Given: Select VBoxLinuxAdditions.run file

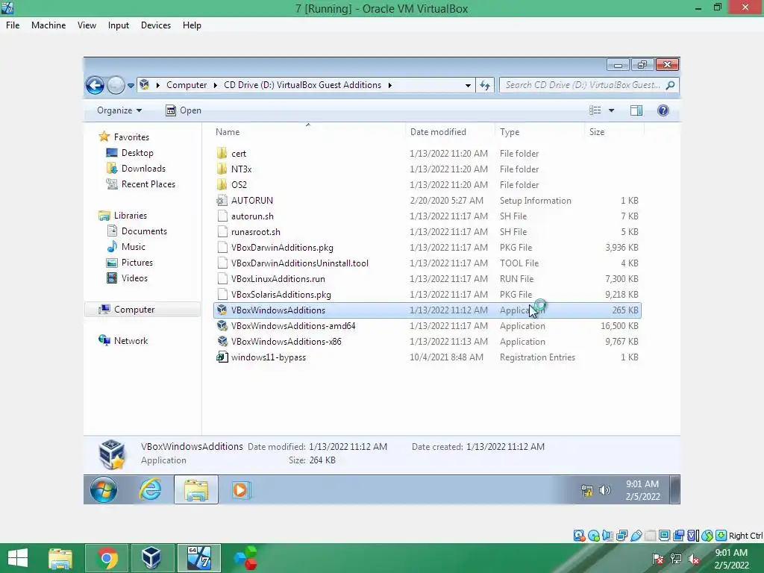Looking at the screenshot, I should [278, 279].
